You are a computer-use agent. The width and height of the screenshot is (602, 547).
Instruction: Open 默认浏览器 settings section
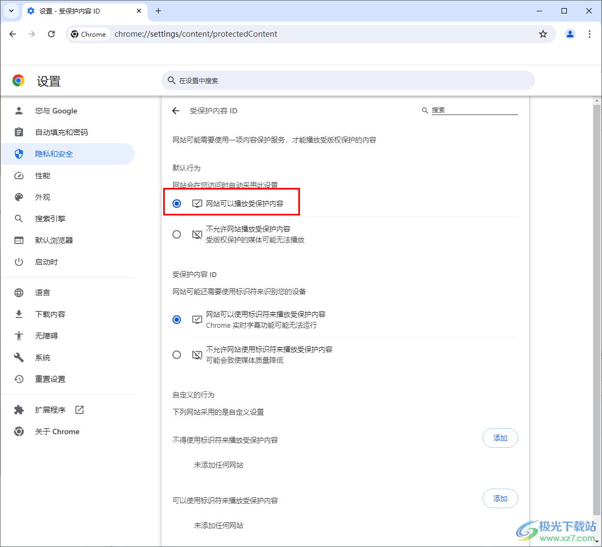click(68, 240)
